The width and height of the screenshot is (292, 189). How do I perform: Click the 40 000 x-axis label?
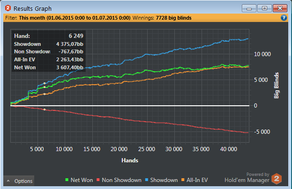(x=229, y=149)
